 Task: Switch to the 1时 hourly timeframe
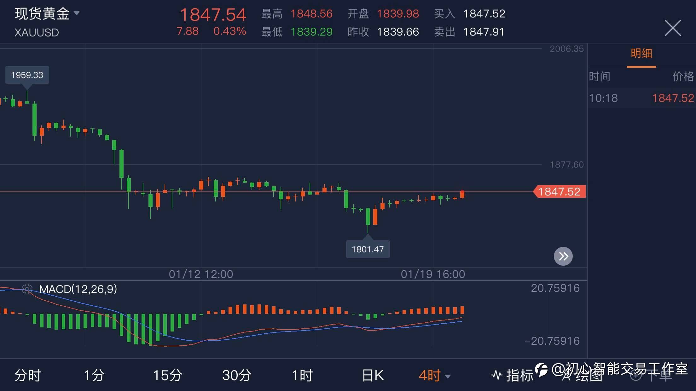pyautogui.click(x=302, y=375)
